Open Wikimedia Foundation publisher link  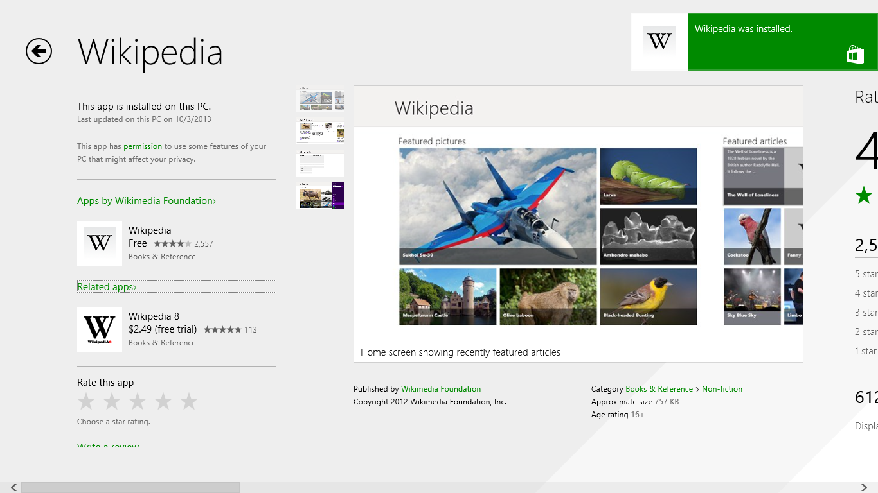pyautogui.click(x=441, y=389)
